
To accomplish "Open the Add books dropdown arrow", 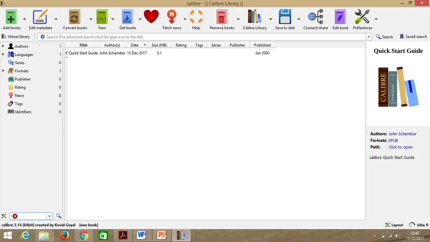I will point(24,19).
